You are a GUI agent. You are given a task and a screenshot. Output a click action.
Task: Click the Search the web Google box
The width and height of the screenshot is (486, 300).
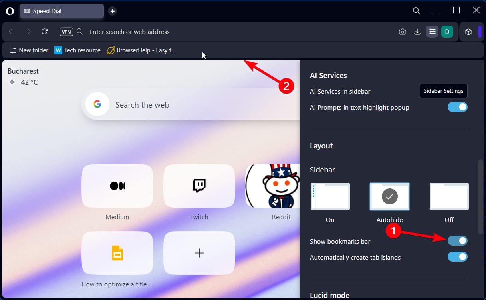[x=191, y=105]
